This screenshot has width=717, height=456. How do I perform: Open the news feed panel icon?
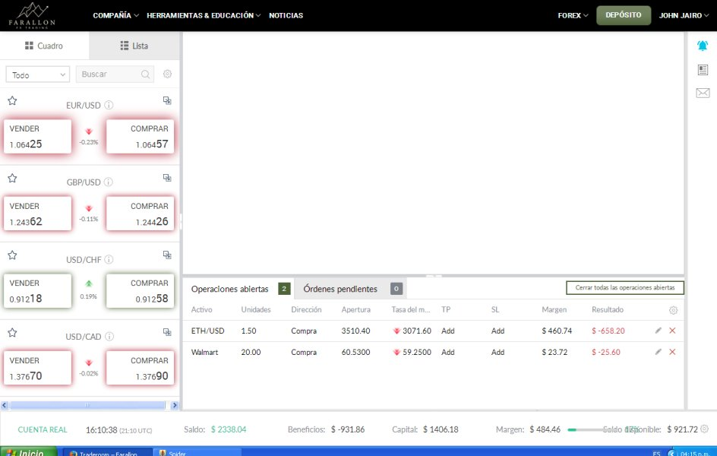(703, 70)
